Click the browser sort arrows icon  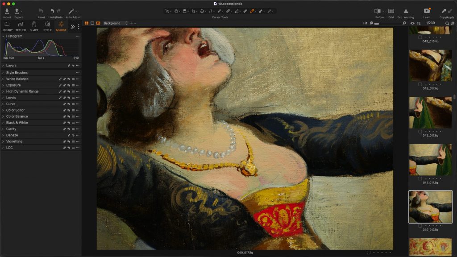point(419,23)
